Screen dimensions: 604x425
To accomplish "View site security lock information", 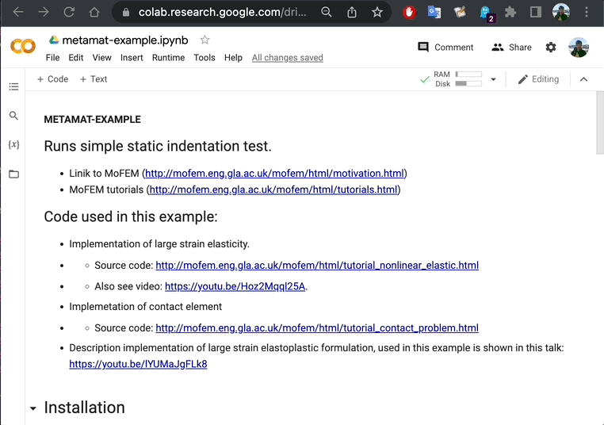I will click(x=125, y=13).
